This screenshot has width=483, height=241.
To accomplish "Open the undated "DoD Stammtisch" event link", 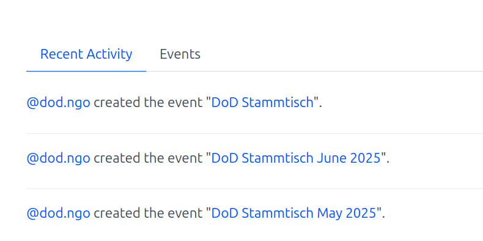I will [262, 103].
